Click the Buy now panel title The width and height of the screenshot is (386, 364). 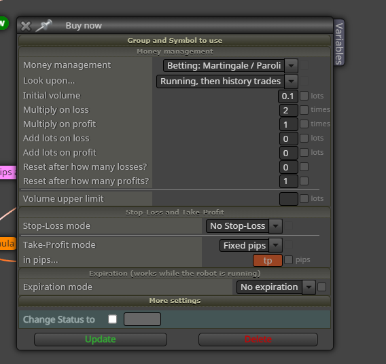tap(84, 26)
